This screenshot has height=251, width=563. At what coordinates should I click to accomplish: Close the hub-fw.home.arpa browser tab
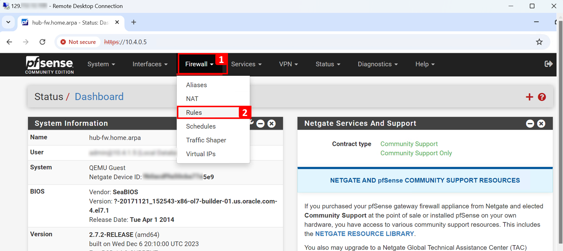117,22
